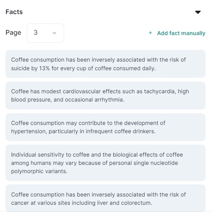This screenshot has width=213, height=212.
Task: Click the plus icon beside Add fact manually
Action: [x=150, y=33]
